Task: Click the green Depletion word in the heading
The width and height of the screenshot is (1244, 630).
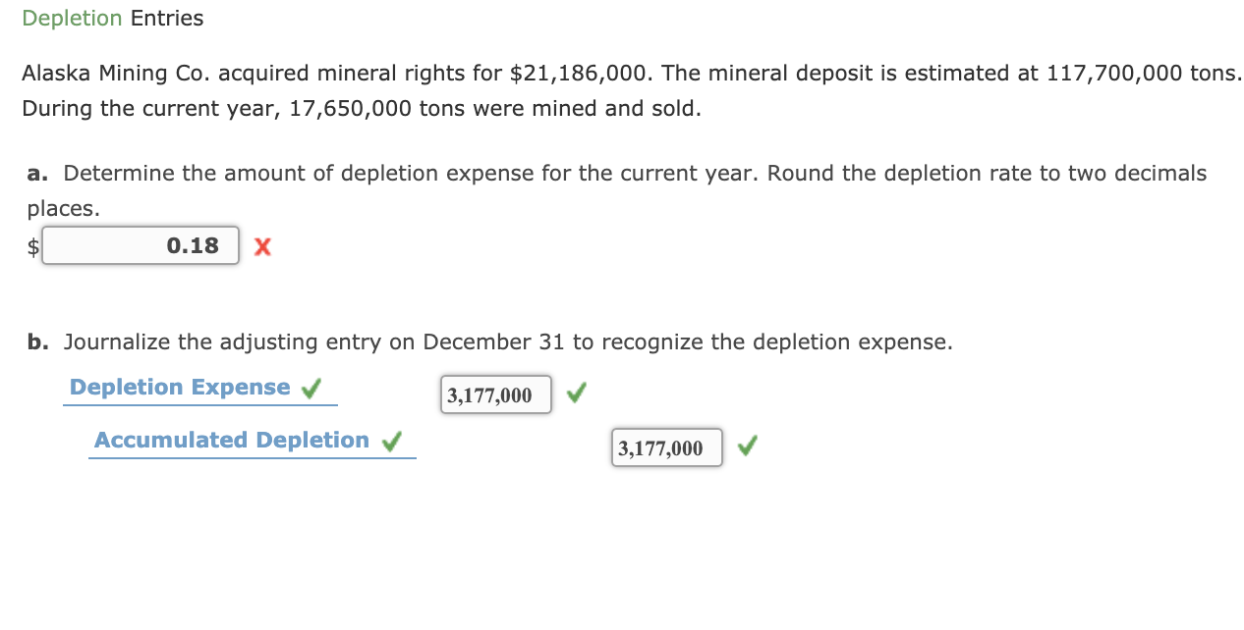Action: (73, 18)
